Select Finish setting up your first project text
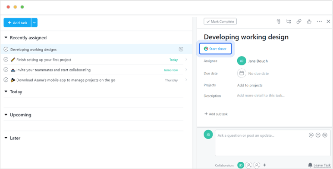 coord(44,60)
